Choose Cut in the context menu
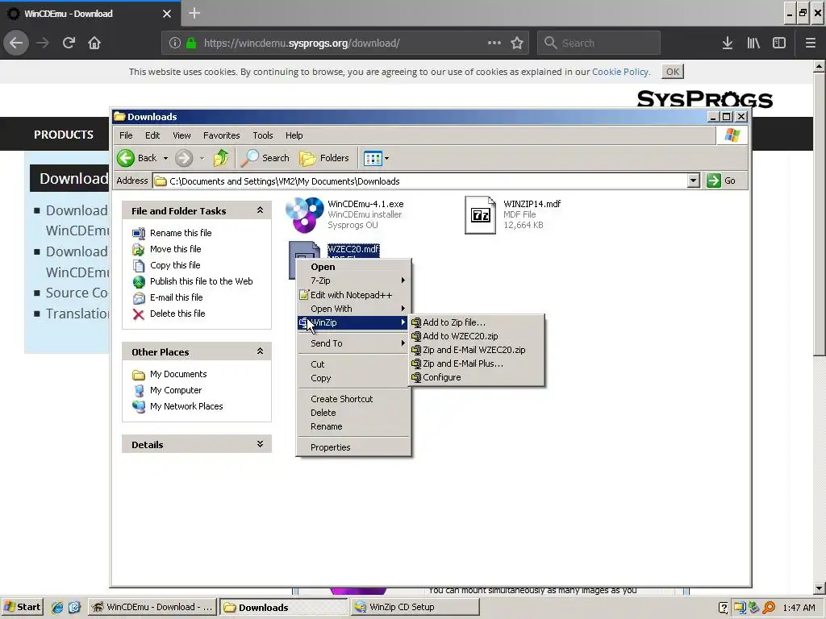This screenshot has width=826, height=619. [353, 364]
